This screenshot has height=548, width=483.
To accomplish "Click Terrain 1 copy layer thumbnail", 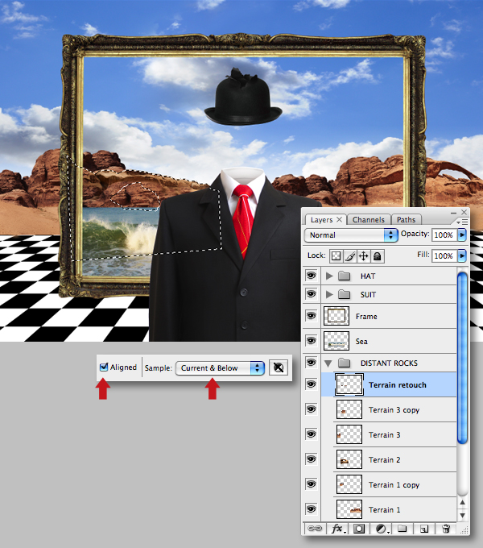I will pos(349,484).
